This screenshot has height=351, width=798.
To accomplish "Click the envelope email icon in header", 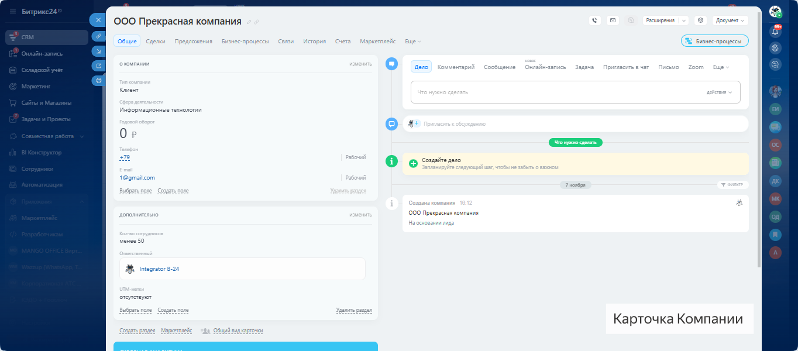I will [x=613, y=20].
